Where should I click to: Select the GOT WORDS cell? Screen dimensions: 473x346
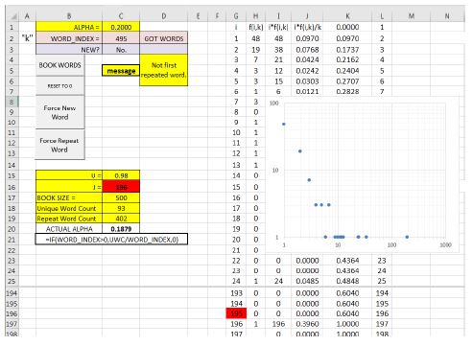pos(164,38)
